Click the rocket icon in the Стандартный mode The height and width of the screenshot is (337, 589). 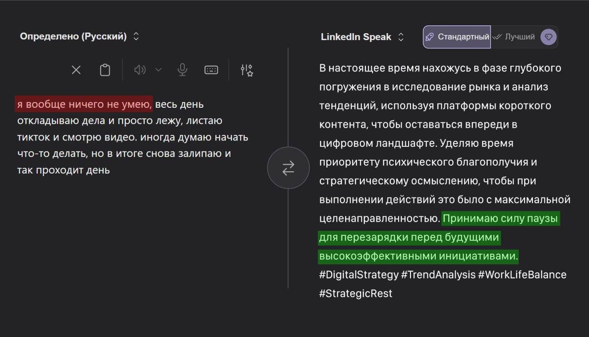coord(430,37)
